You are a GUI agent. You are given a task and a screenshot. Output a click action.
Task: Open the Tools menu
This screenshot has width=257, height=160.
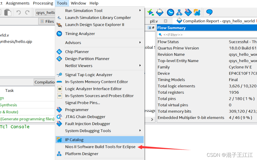(62, 3)
